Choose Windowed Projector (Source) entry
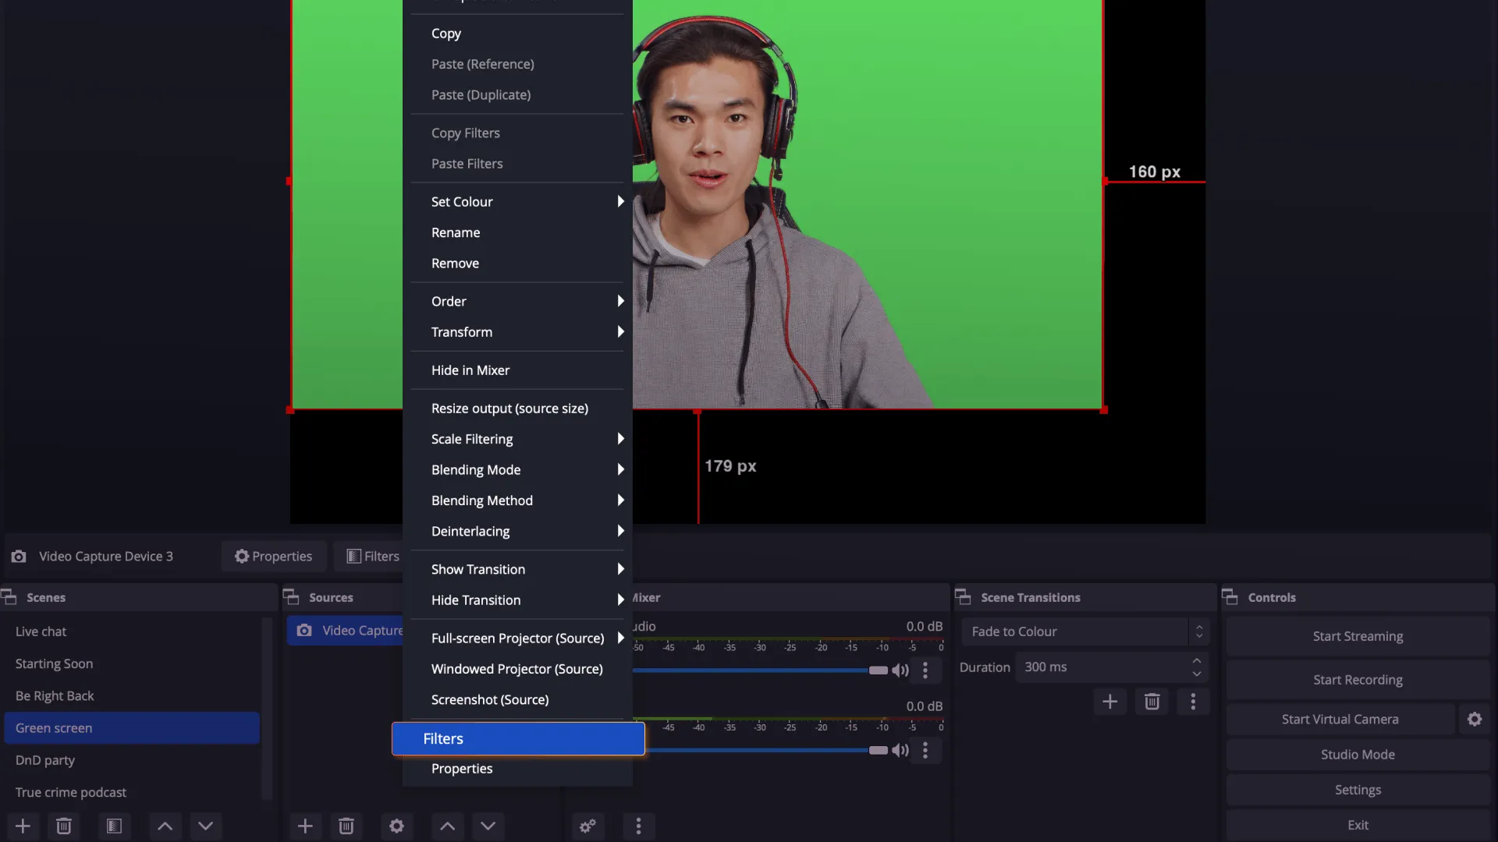Screen dimensions: 1498x842 point(518,670)
